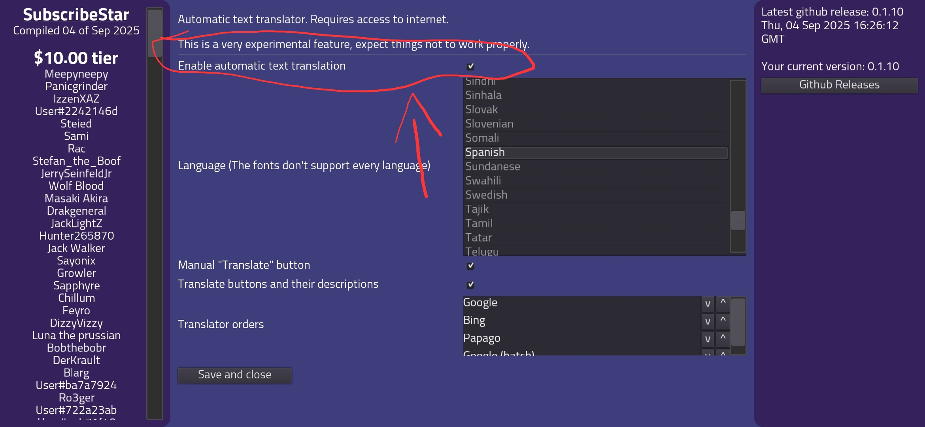The height and width of the screenshot is (427, 925).
Task: Open the SubscribeStar link
Action: [76, 15]
